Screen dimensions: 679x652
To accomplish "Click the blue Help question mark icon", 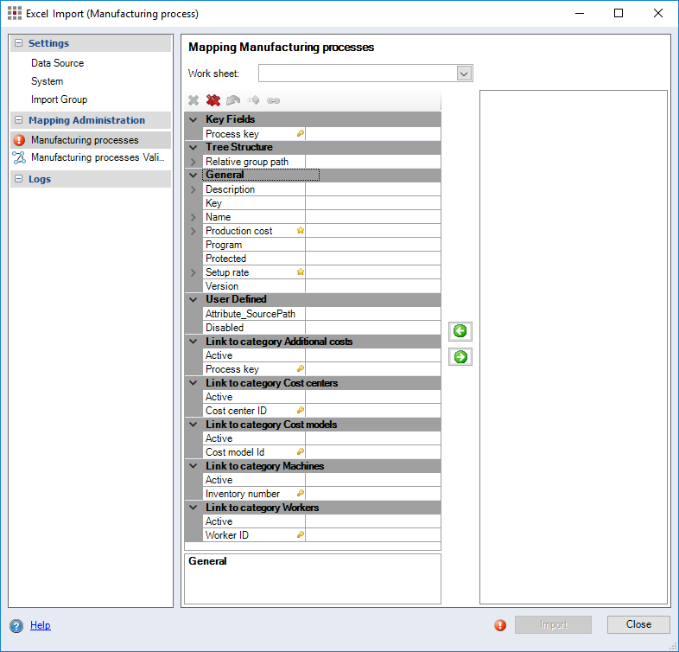I will (x=16, y=625).
